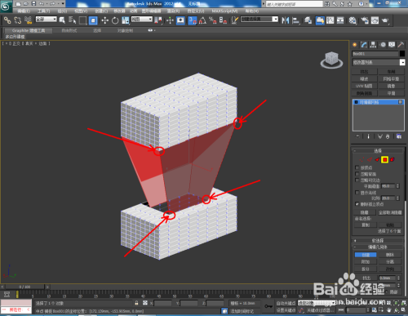Uncheck the 删除孤立顶点 (Delete Isolated Vertices) checkbox
Image resolution: width=408 pixels, height=316 pixels.
click(x=357, y=204)
